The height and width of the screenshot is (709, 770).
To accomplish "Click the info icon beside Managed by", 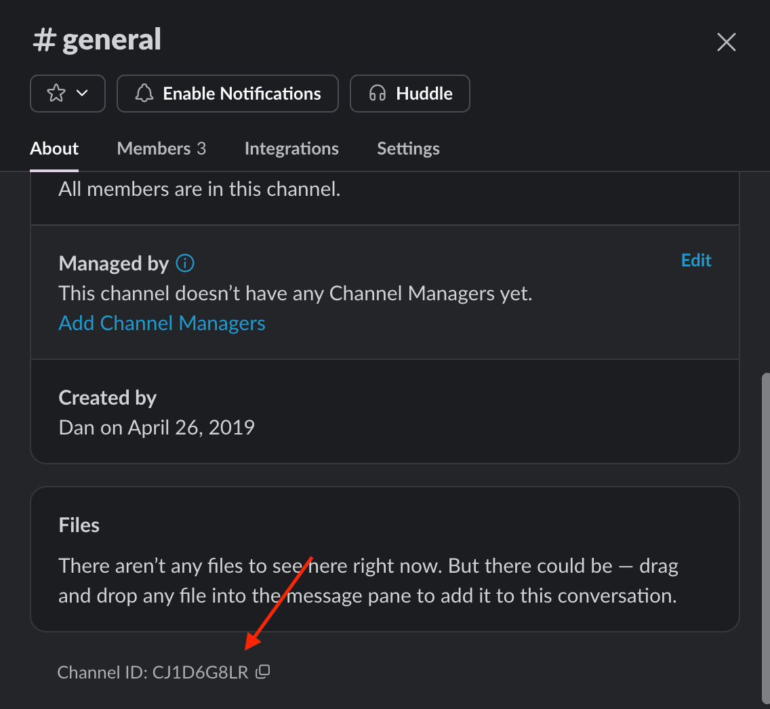I will click(184, 263).
